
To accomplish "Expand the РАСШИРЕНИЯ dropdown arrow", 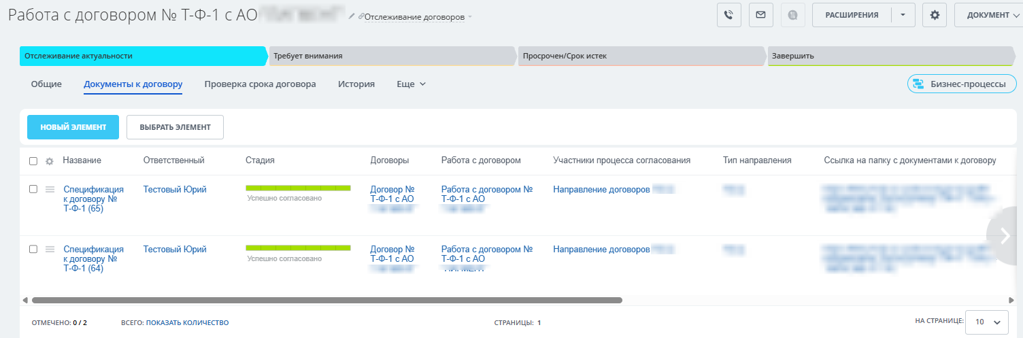I will point(903,15).
